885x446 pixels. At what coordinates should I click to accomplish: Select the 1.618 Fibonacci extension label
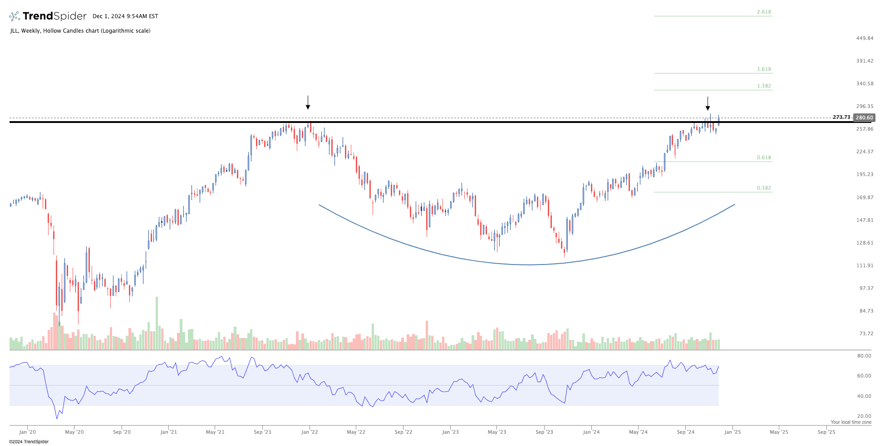pyautogui.click(x=764, y=69)
